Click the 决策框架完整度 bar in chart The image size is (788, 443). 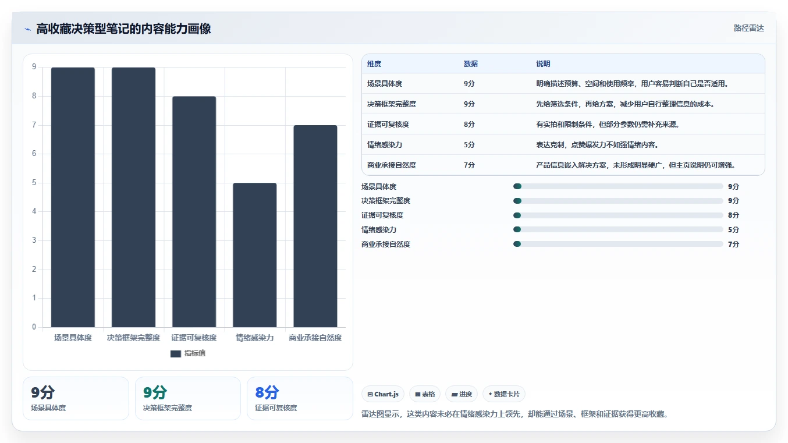(133, 197)
